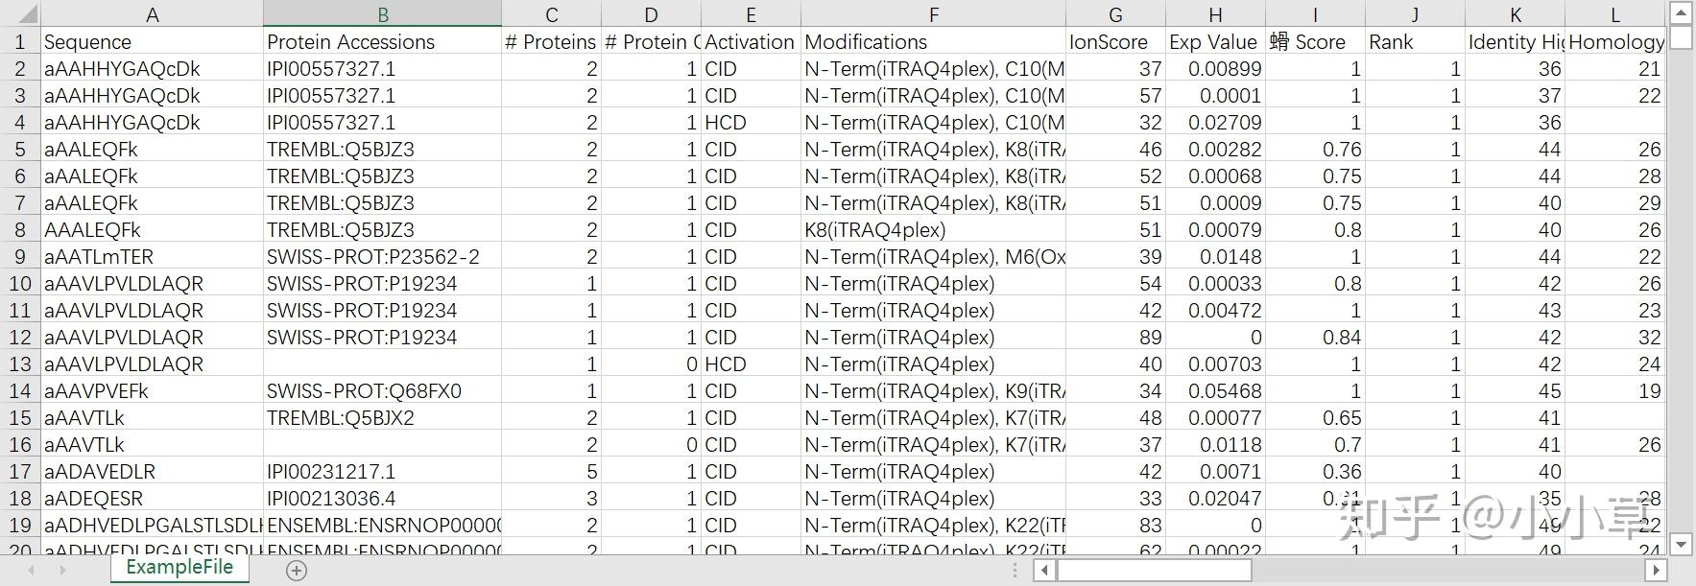Click the Select All corner triangle
The width and height of the screenshot is (1696, 586).
pos(21,14)
